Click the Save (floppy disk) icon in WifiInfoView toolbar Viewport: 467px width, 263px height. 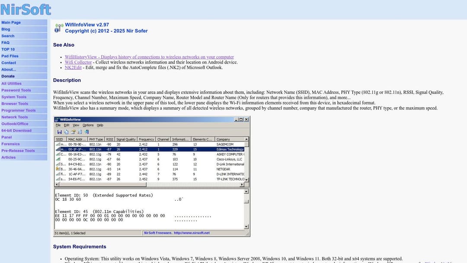(x=59, y=132)
